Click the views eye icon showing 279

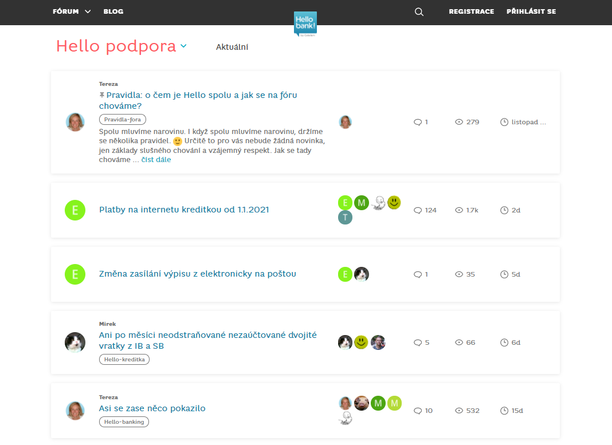tap(459, 122)
